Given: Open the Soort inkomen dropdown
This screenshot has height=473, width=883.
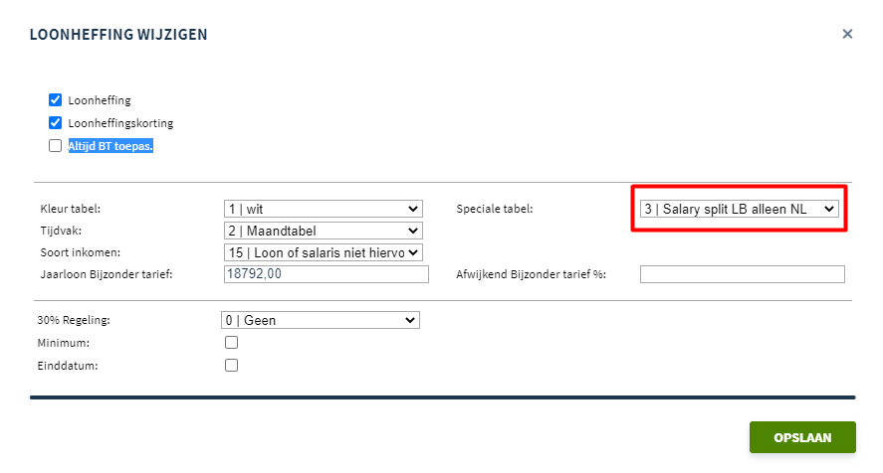Looking at the screenshot, I should (324, 252).
